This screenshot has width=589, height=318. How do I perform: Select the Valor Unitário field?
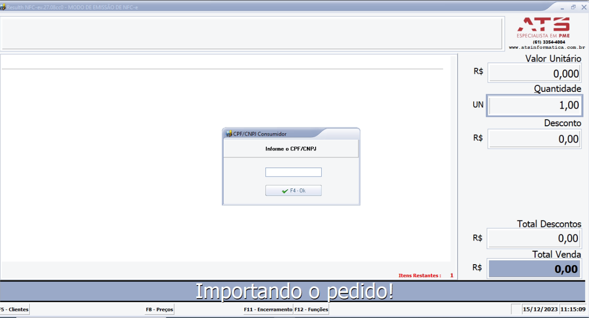coord(534,73)
